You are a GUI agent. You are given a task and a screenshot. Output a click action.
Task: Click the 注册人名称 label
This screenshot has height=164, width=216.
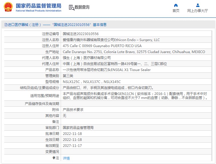50,40
